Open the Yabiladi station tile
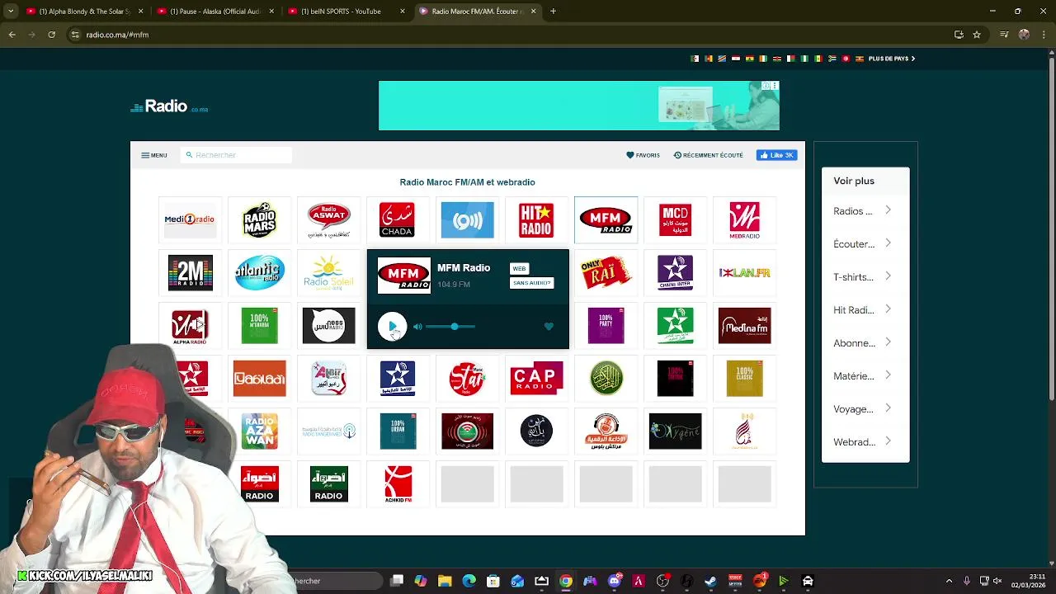The image size is (1056, 594). click(259, 378)
